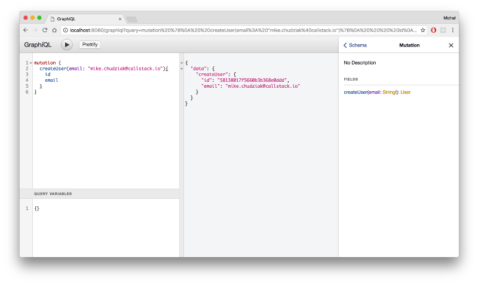Open the createUser field documentation

tap(356, 92)
